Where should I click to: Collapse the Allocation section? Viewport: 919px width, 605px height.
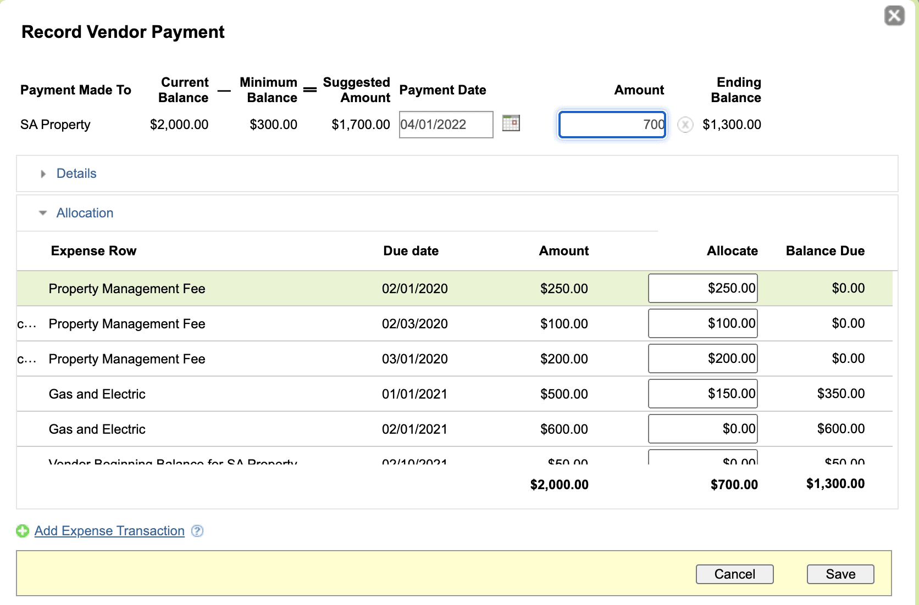(43, 213)
